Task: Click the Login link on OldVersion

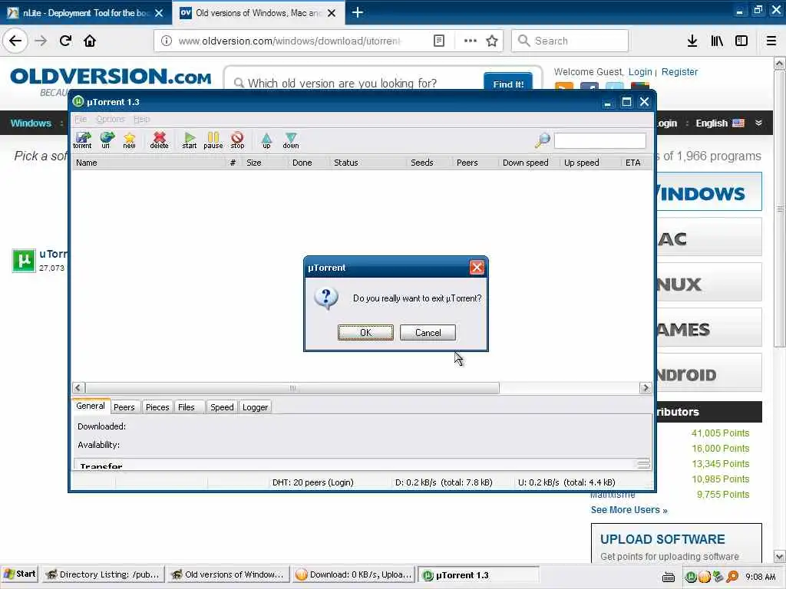Action: 640,72
